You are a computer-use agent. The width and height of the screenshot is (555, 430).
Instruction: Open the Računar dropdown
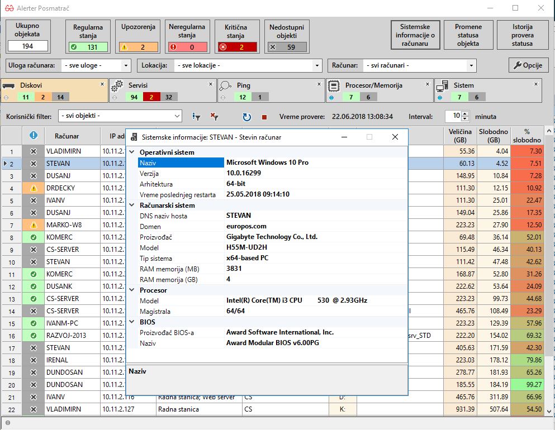pos(471,65)
